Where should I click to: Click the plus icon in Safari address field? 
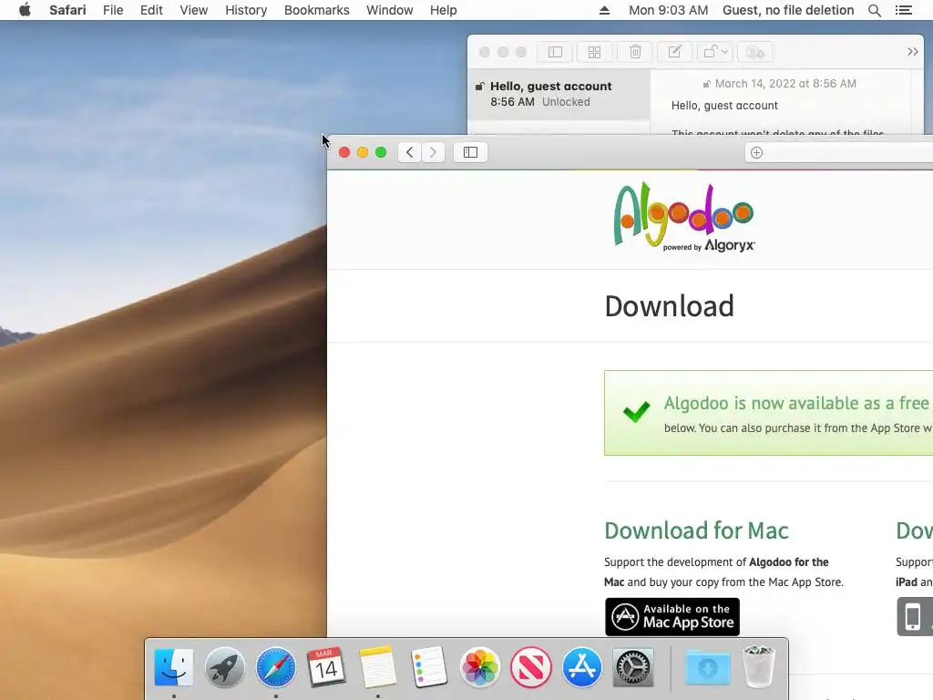pyautogui.click(x=756, y=153)
